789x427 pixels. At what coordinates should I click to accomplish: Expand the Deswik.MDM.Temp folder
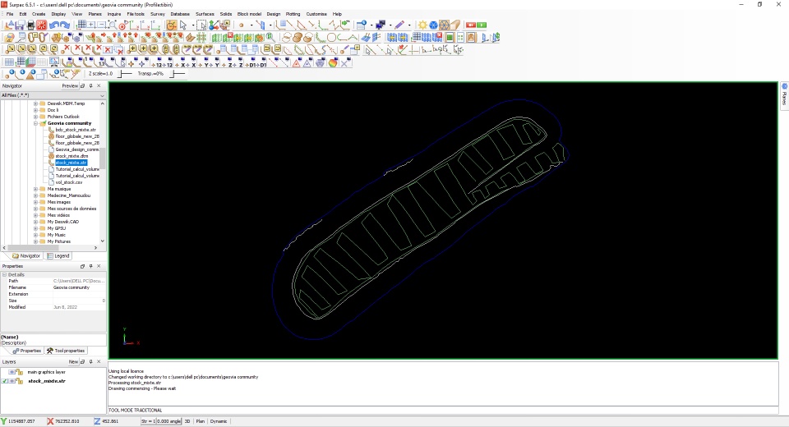click(35, 103)
